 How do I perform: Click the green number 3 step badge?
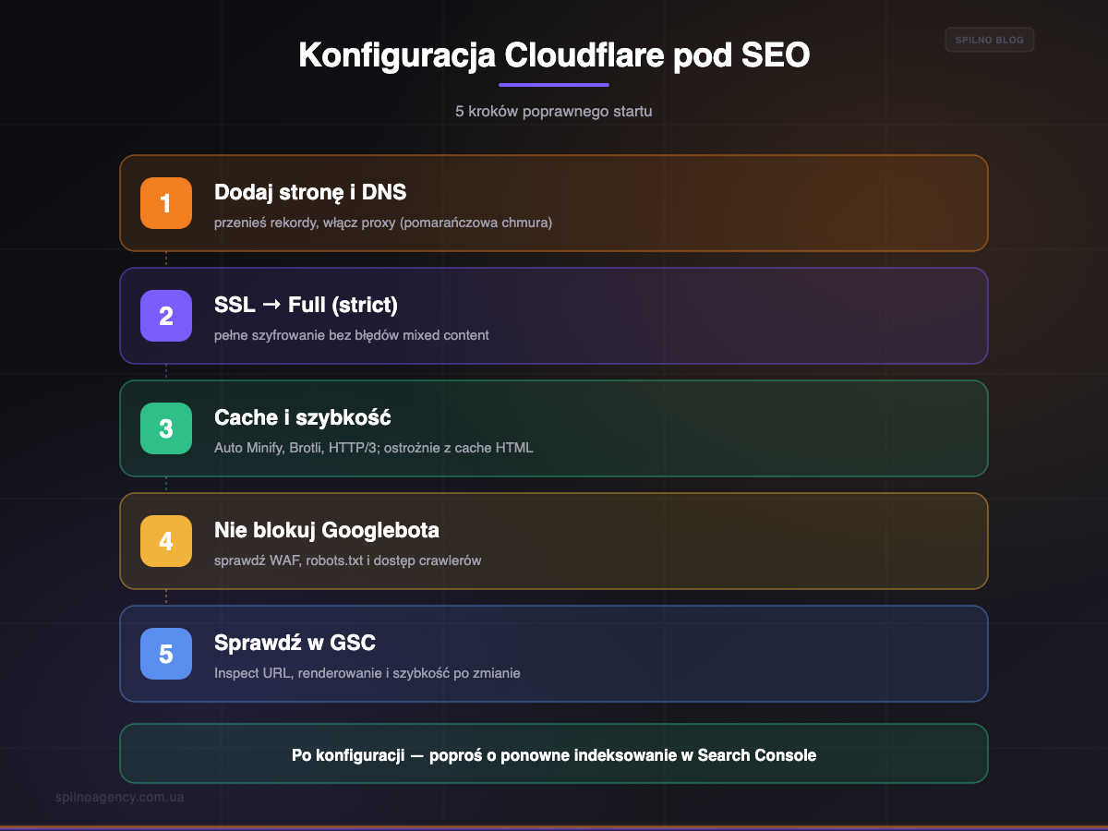point(166,428)
